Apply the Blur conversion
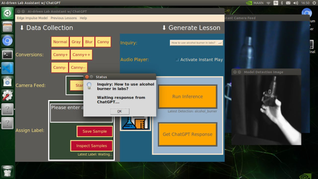 [89, 42]
